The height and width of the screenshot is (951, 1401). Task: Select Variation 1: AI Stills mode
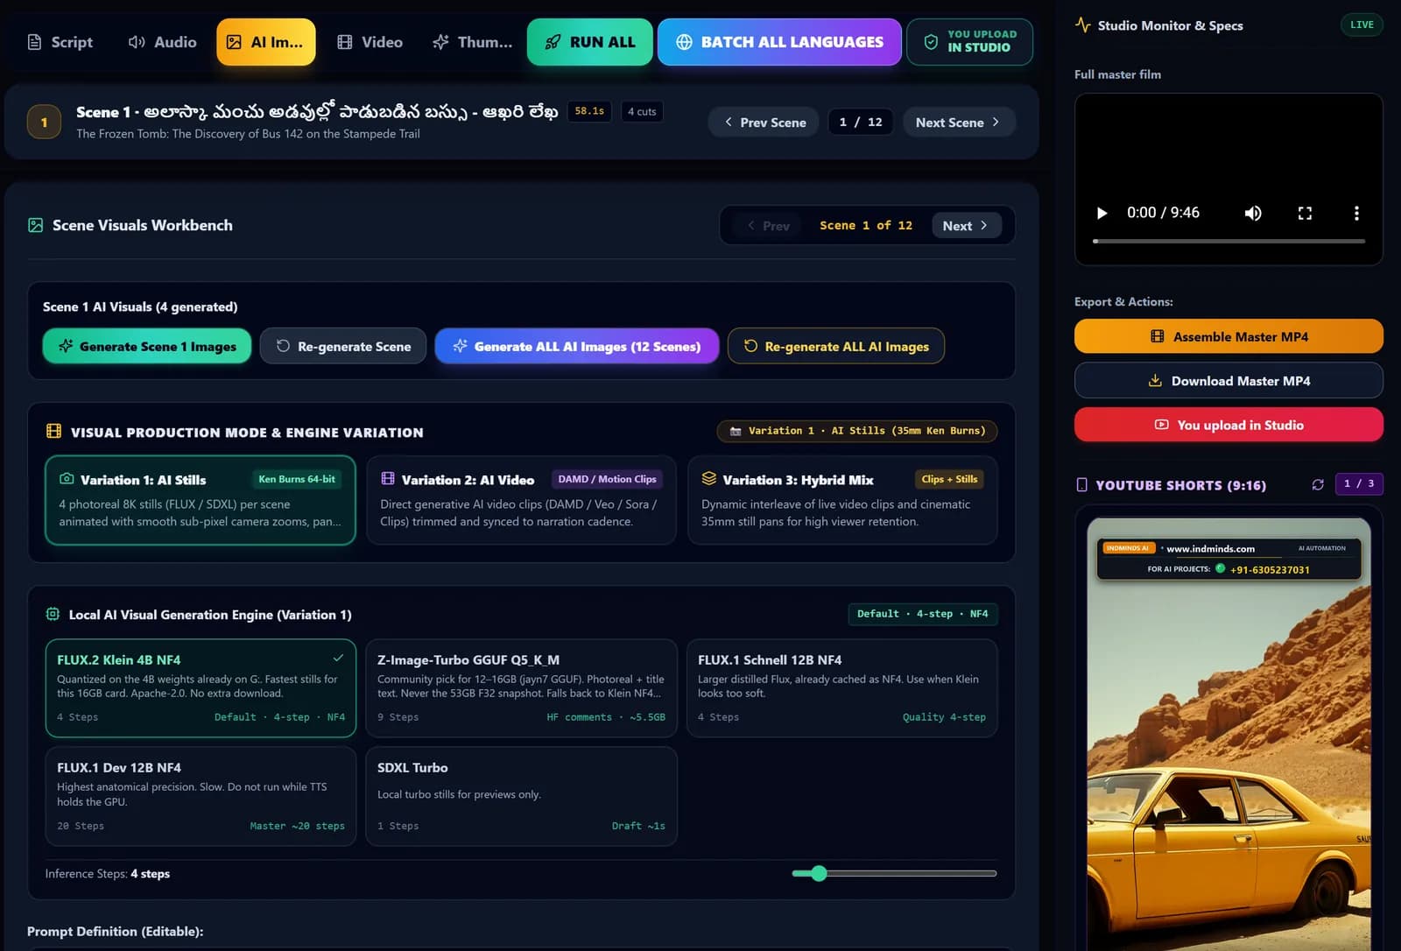(201, 500)
